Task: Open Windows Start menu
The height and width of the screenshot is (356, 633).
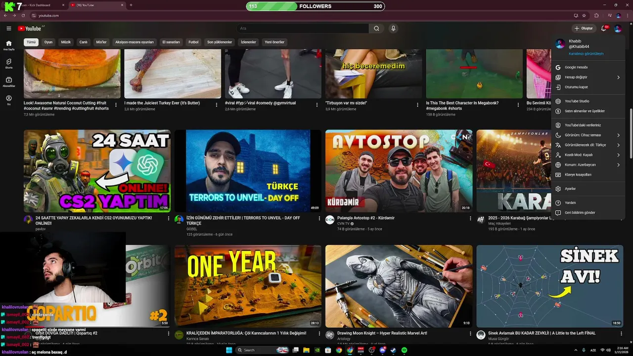Action: point(229,350)
